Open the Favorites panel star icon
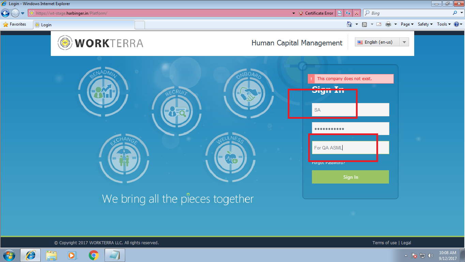The height and width of the screenshot is (262, 465). [6, 24]
